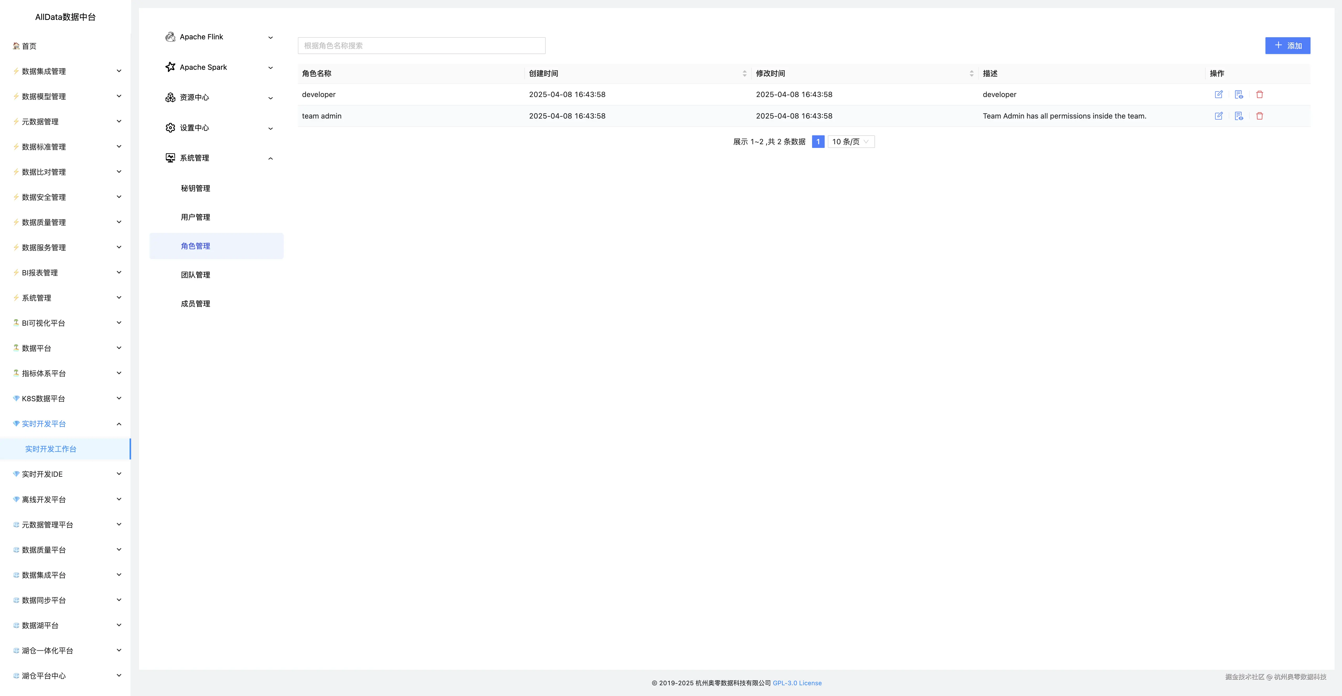1342x696 pixels.
Task: Sort table by 创建时间 column arrows
Action: click(x=744, y=73)
